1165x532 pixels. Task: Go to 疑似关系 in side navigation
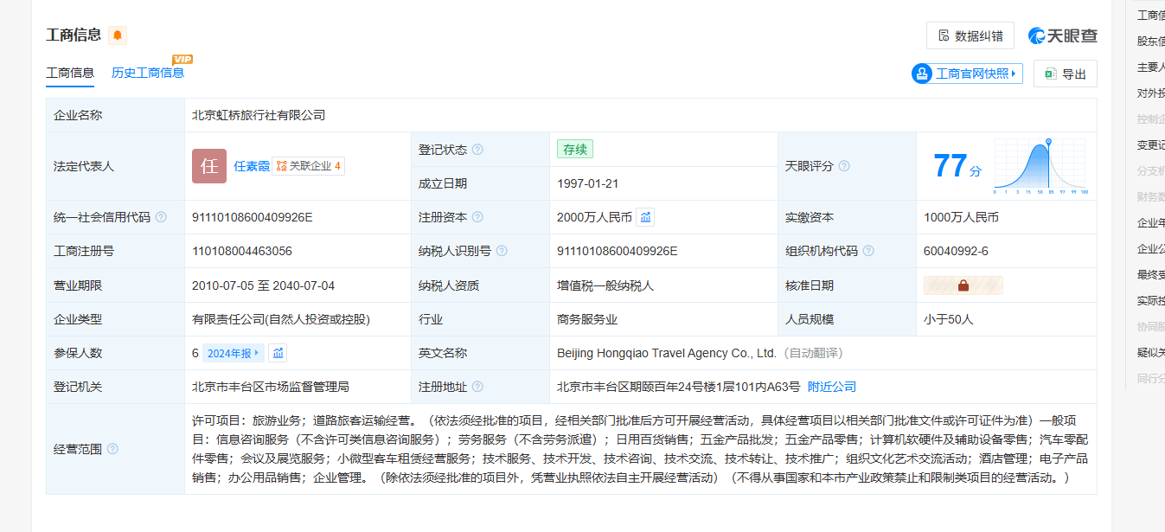[x=1151, y=352]
